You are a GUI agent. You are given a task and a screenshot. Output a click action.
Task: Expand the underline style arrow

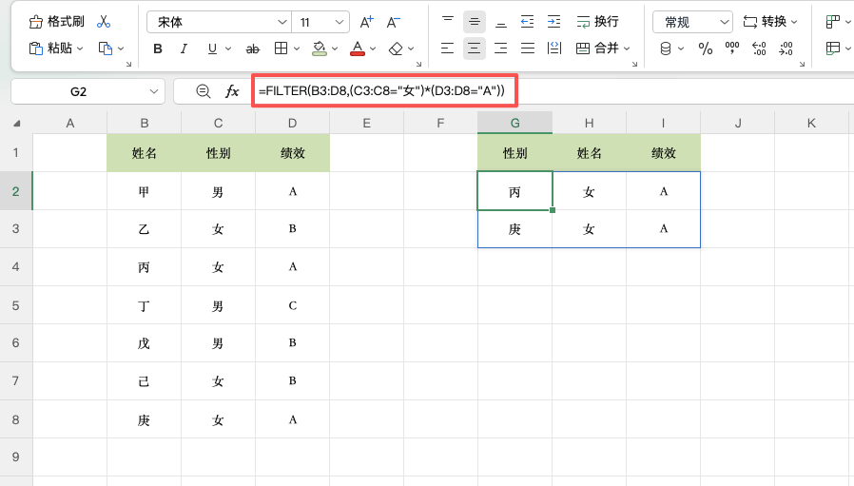click(228, 49)
